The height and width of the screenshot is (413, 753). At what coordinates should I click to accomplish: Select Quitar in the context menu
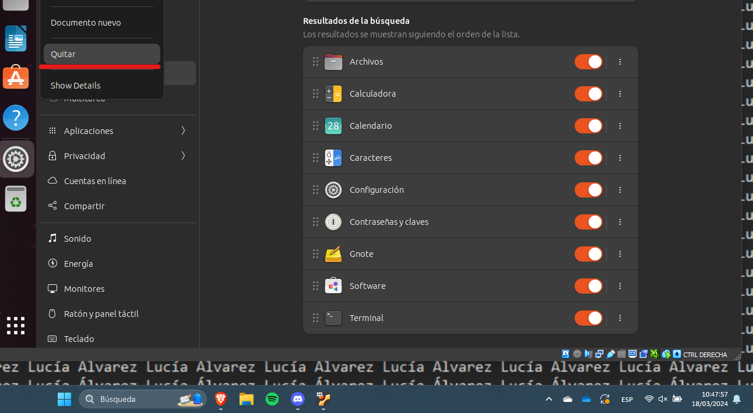(101, 54)
